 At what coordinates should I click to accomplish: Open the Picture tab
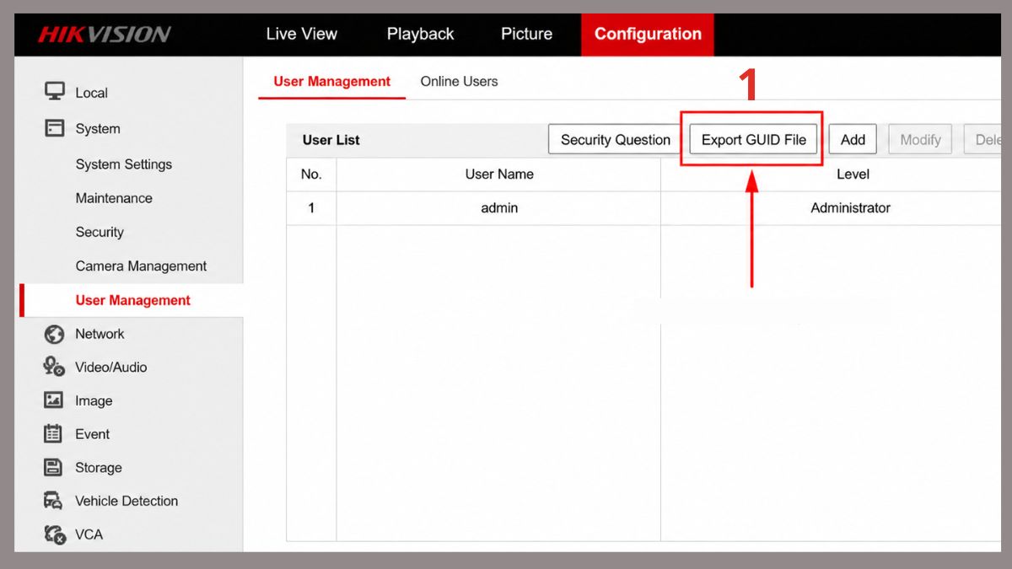(x=526, y=34)
